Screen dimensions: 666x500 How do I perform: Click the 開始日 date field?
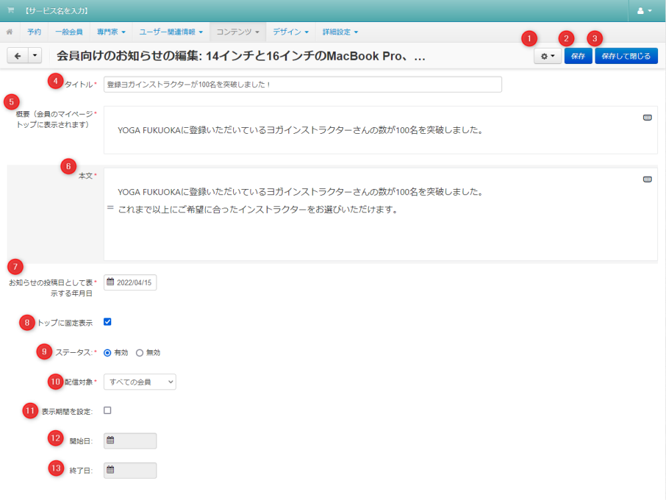[x=130, y=441]
